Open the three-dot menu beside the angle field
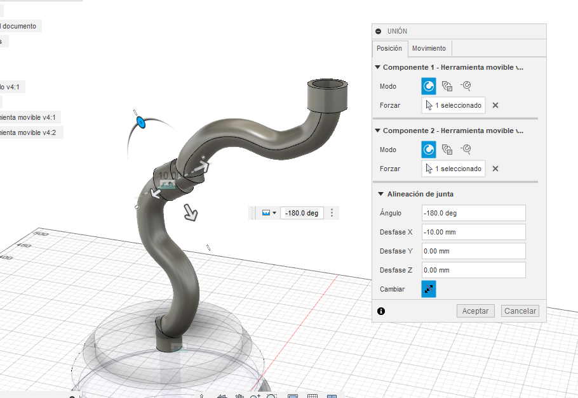Viewport: 578px width, 398px height. click(332, 212)
